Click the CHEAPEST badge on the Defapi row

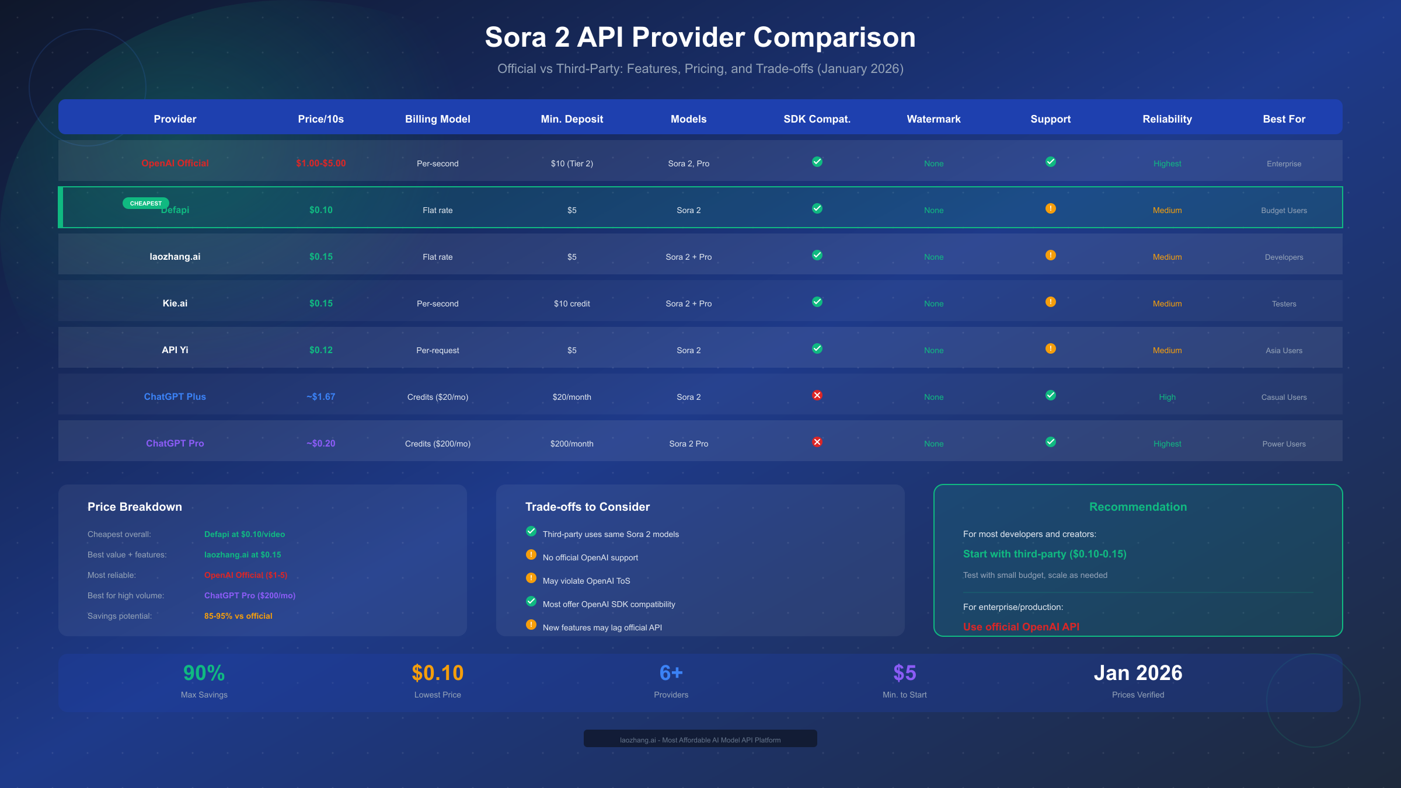(x=145, y=203)
